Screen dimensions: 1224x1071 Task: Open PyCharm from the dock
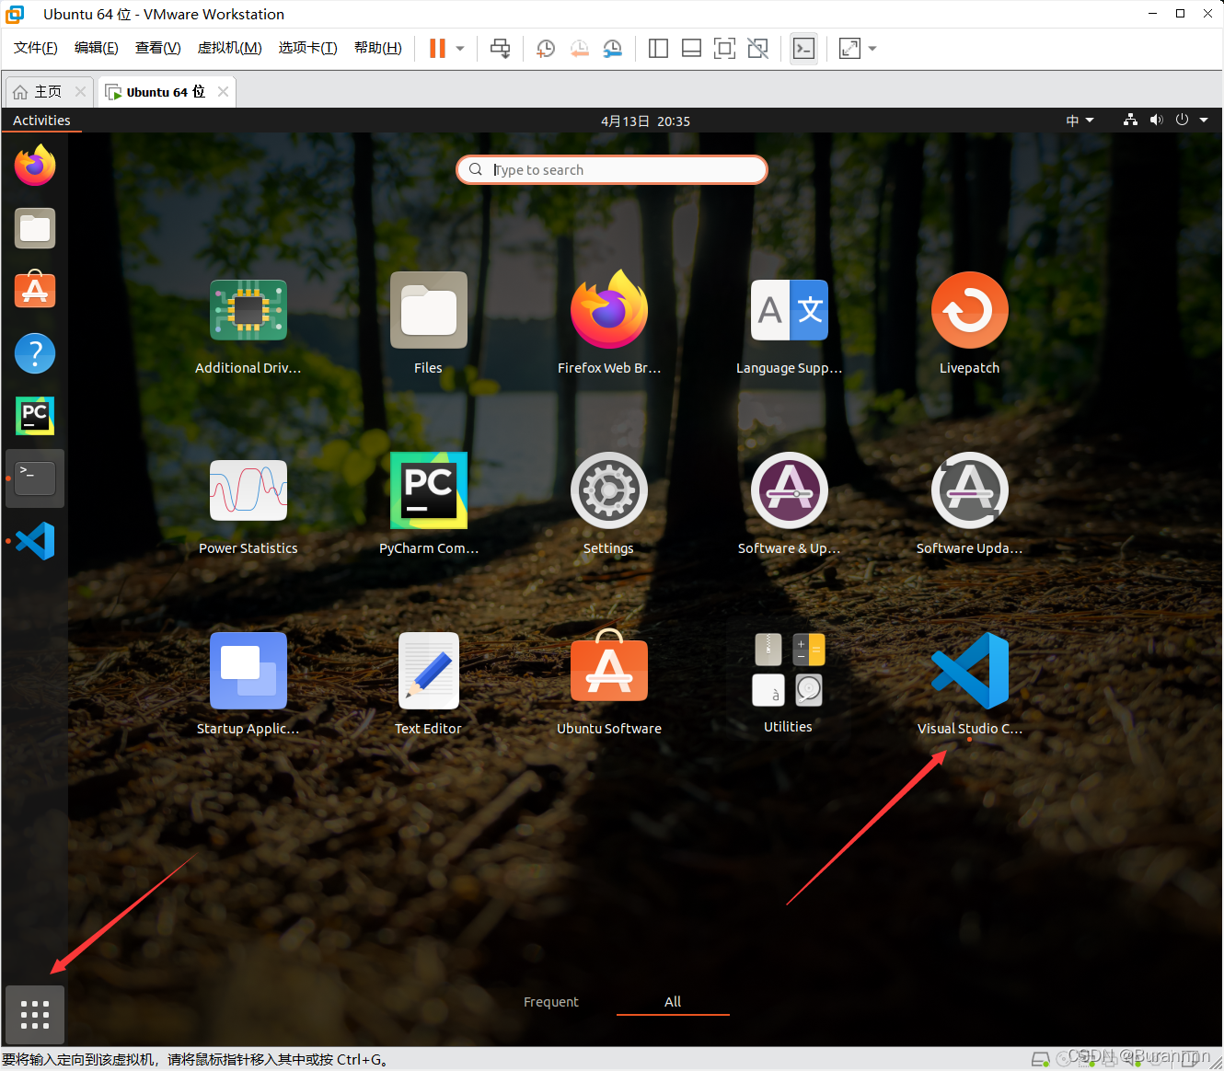coord(35,416)
